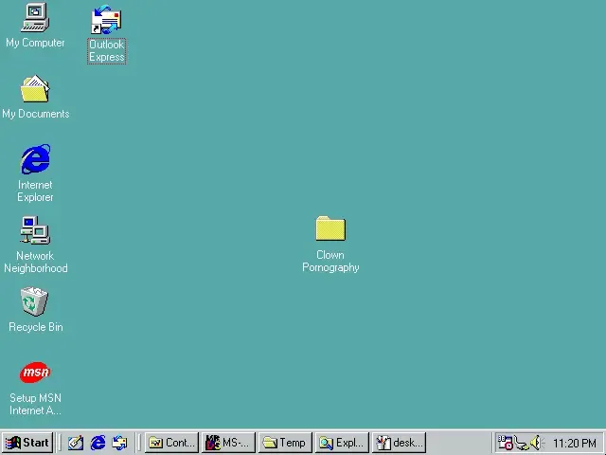Switch to the MS-... taskbar window
The width and height of the screenshot is (606, 455).
(228, 443)
